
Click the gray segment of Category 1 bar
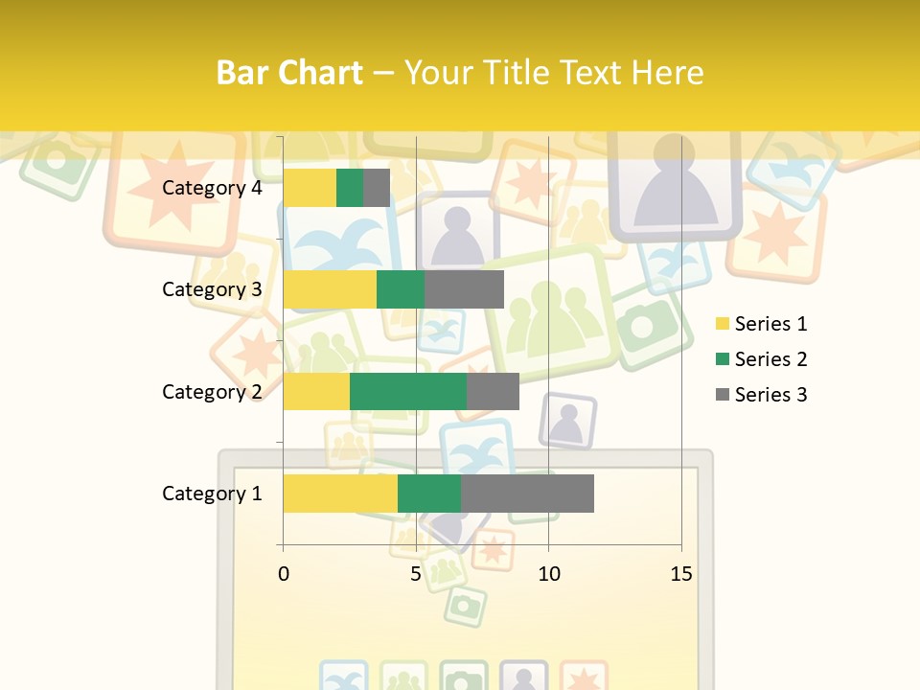click(x=527, y=494)
